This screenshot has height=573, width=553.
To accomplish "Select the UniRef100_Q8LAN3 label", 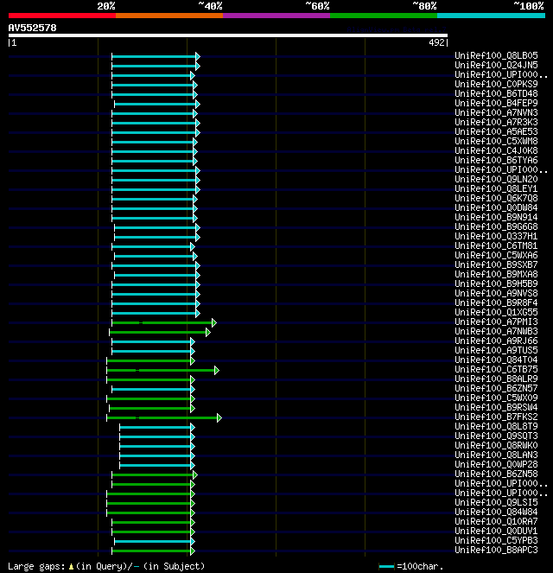I will 496,455.
